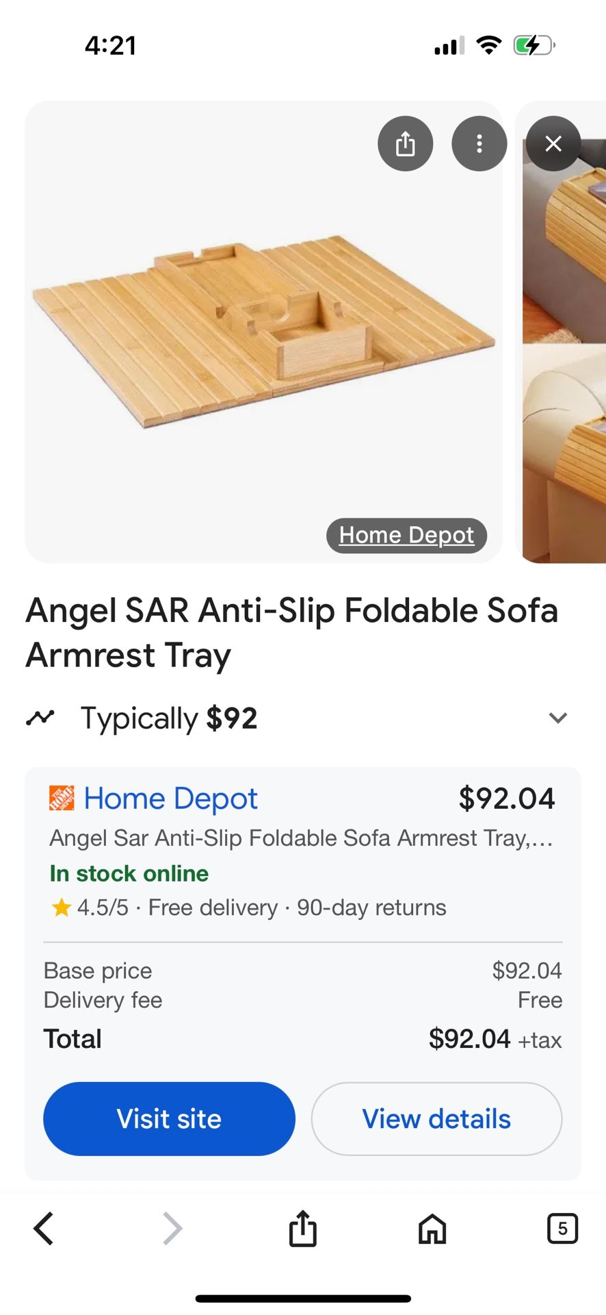Tap the Home Depot logo icon

62,799
